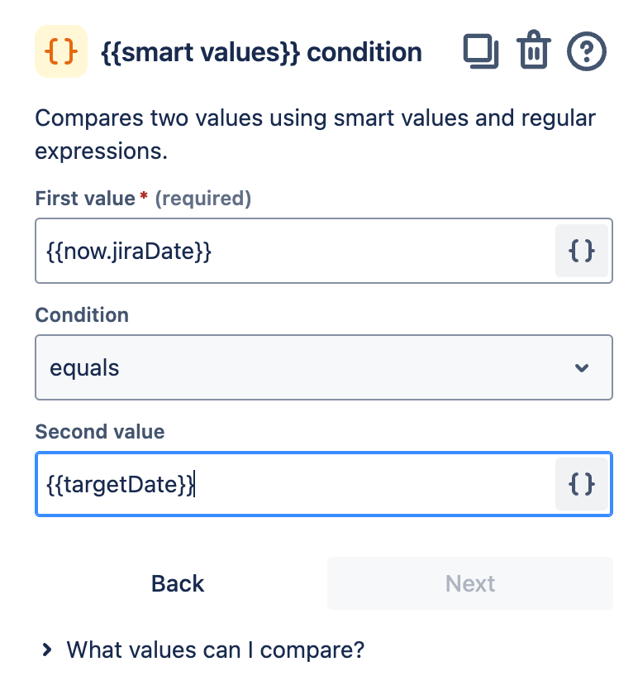
Task: Click the "Condition" field label
Action: (82, 315)
